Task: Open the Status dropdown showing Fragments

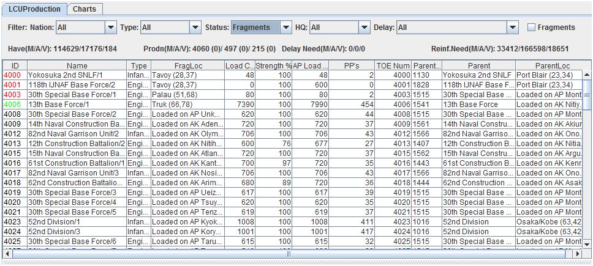Action: click(262, 27)
